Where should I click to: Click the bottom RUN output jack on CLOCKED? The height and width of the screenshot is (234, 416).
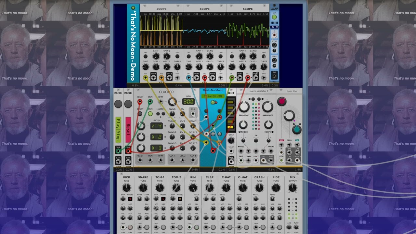pyautogui.click(x=150, y=160)
